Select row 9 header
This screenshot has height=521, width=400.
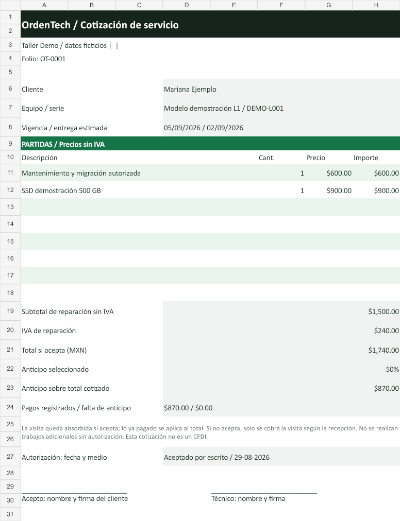coord(10,144)
